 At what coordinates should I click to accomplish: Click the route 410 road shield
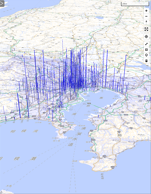[113, 167]
